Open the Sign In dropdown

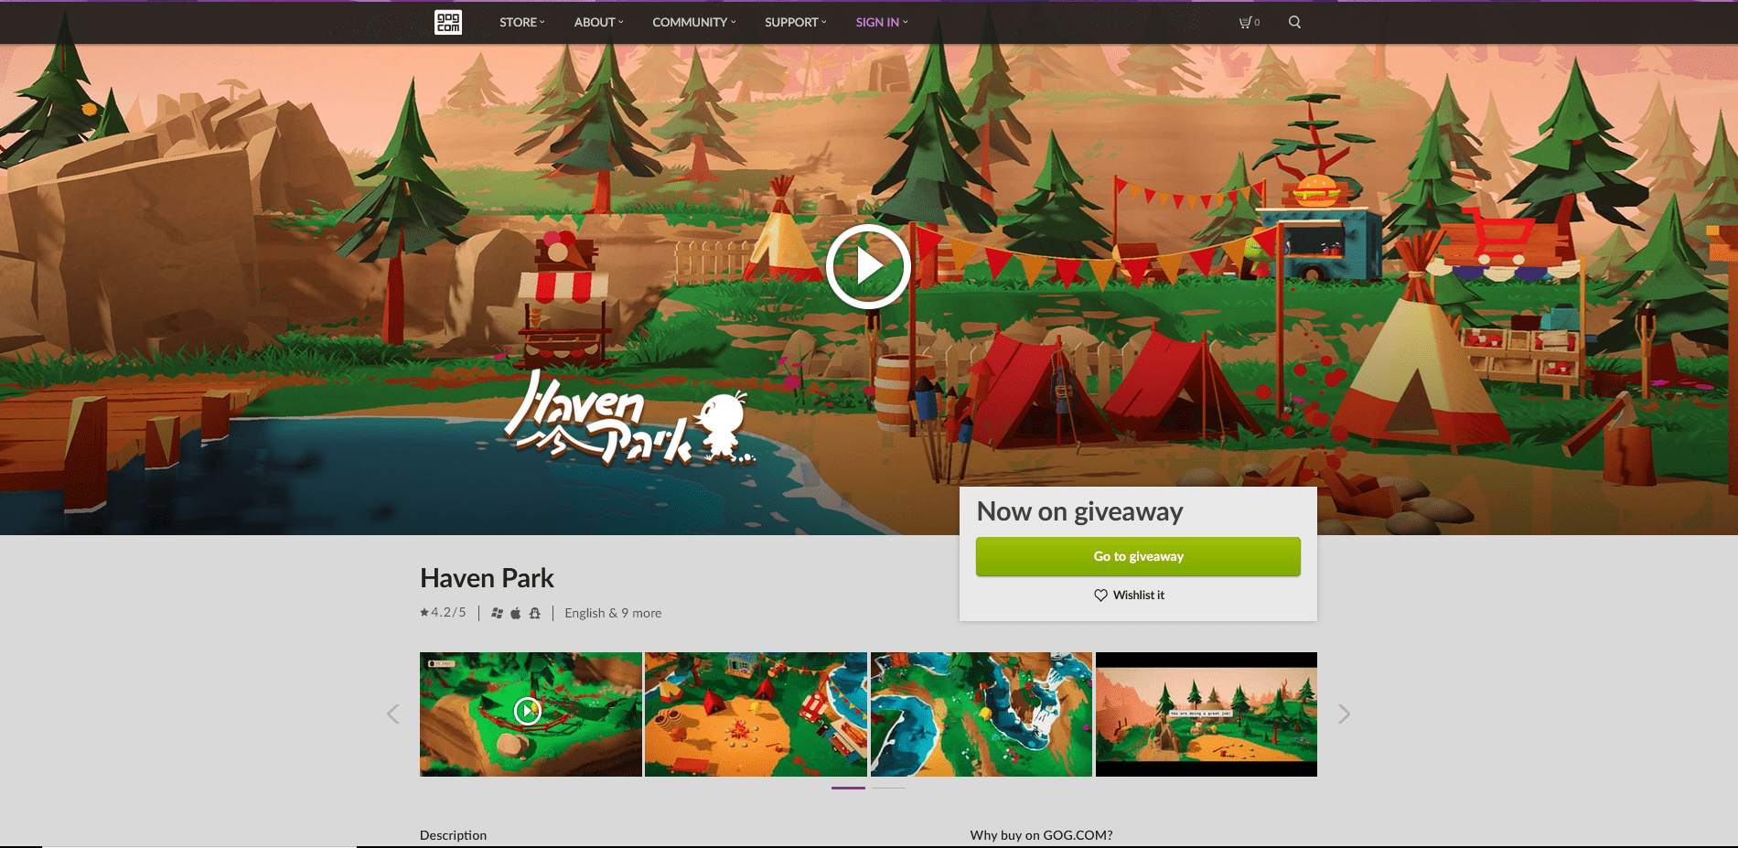point(882,22)
